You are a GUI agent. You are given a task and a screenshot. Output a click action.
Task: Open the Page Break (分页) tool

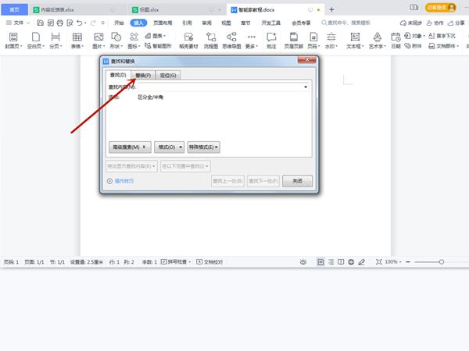pos(55,41)
